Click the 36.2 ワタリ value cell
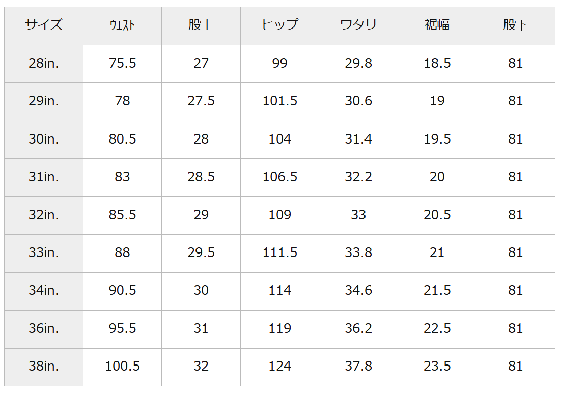The image size is (561, 393). 358,328
